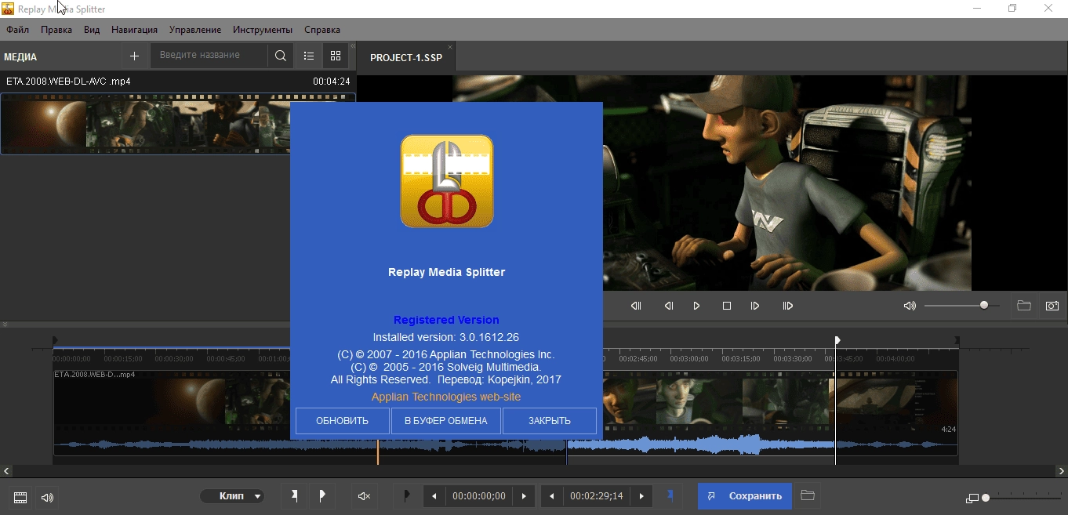
Task: Decrease the 00:00:00;00 start time
Action: [434, 496]
